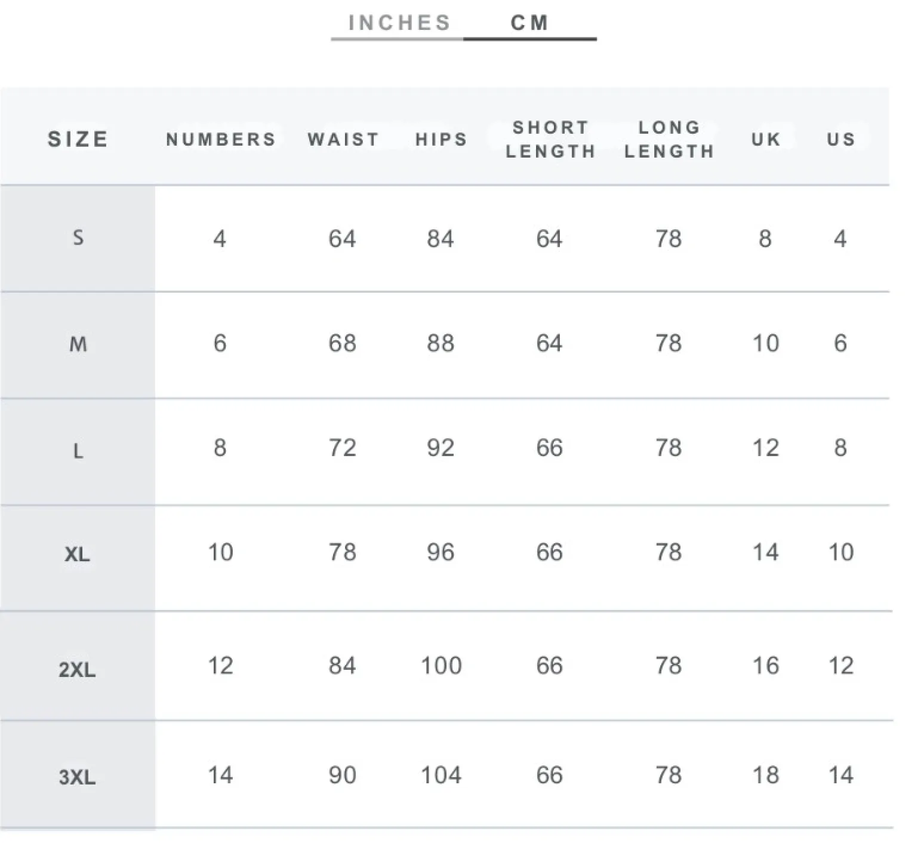Viewport: 924px width, 843px height.
Task: Click UK value 18 in 3XL row
Action: coord(766,775)
